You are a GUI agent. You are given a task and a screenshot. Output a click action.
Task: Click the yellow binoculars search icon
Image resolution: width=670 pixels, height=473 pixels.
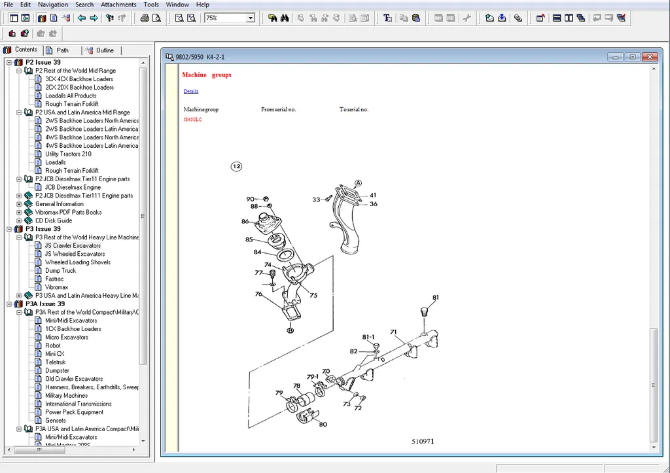point(272,18)
